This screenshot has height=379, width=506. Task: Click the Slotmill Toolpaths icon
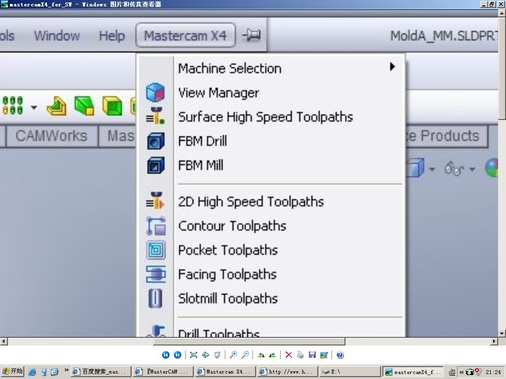pos(155,299)
